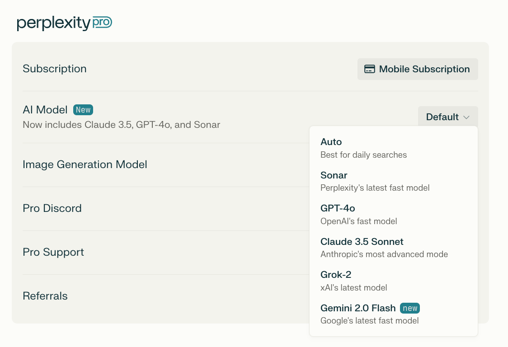
Task: Click 'Perplexity's latest fast model' description
Action: pos(375,188)
